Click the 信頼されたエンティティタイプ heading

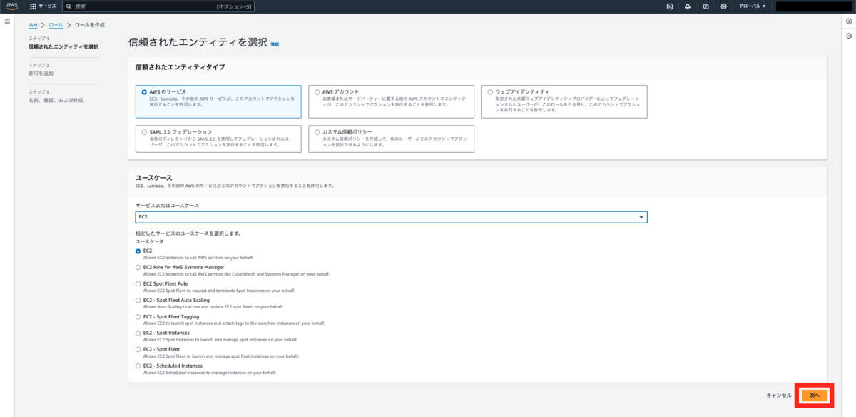click(x=180, y=67)
